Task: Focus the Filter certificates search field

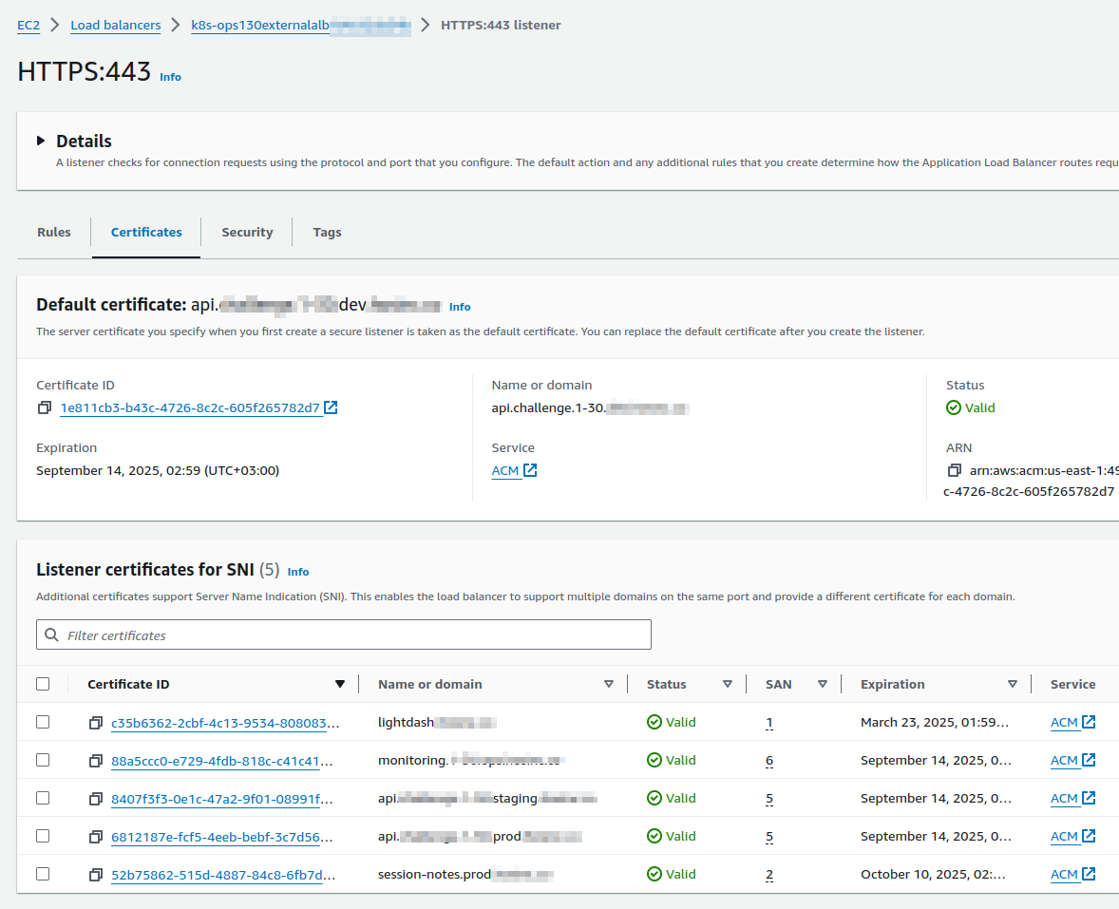Action: 343,635
